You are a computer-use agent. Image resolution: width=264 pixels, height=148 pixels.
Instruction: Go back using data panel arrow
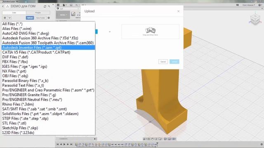pos(3,7)
